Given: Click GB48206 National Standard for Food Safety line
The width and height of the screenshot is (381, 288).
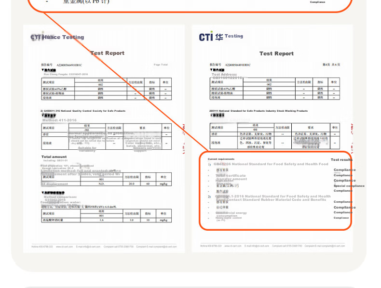Looking at the screenshot, I should 271,164.
